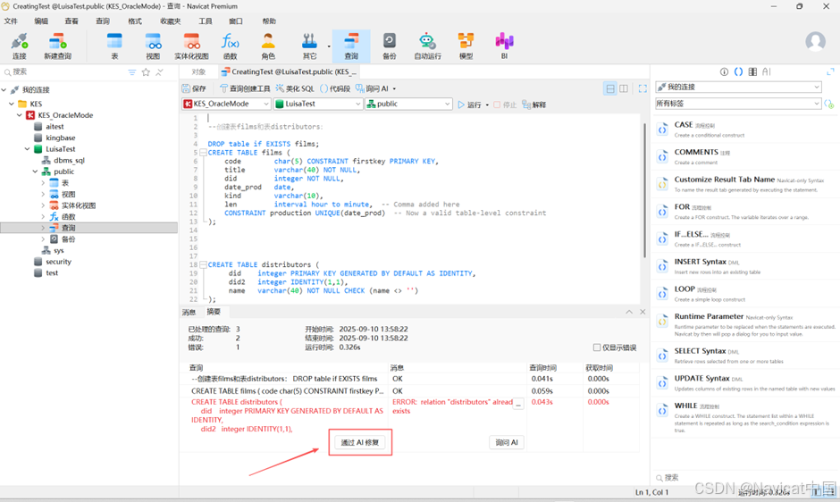The image size is (840, 502).
Task: Click the star favorites icon in sidebar
Action: pyautogui.click(x=146, y=72)
